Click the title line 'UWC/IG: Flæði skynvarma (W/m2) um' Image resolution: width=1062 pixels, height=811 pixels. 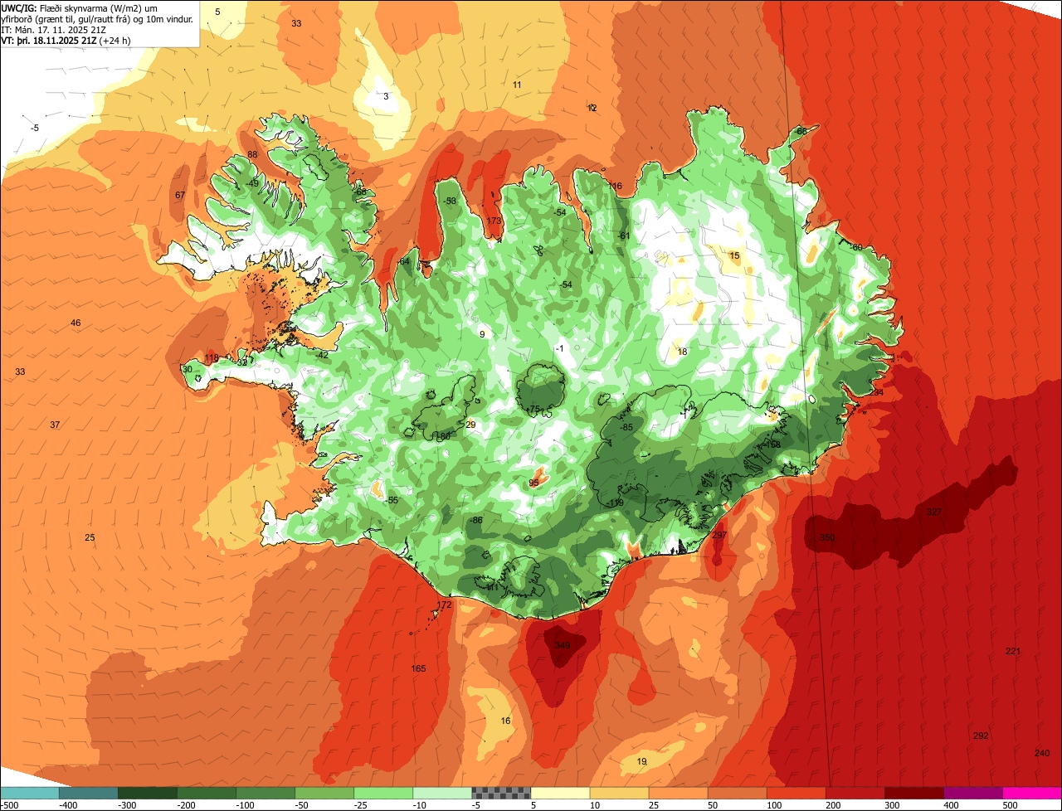(x=79, y=8)
